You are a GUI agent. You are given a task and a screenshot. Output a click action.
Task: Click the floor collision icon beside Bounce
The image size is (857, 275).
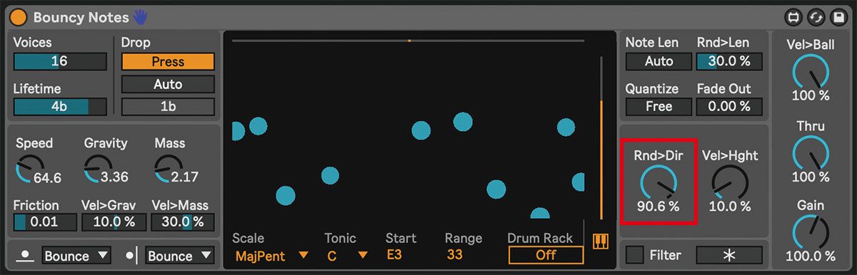point(26,255)
